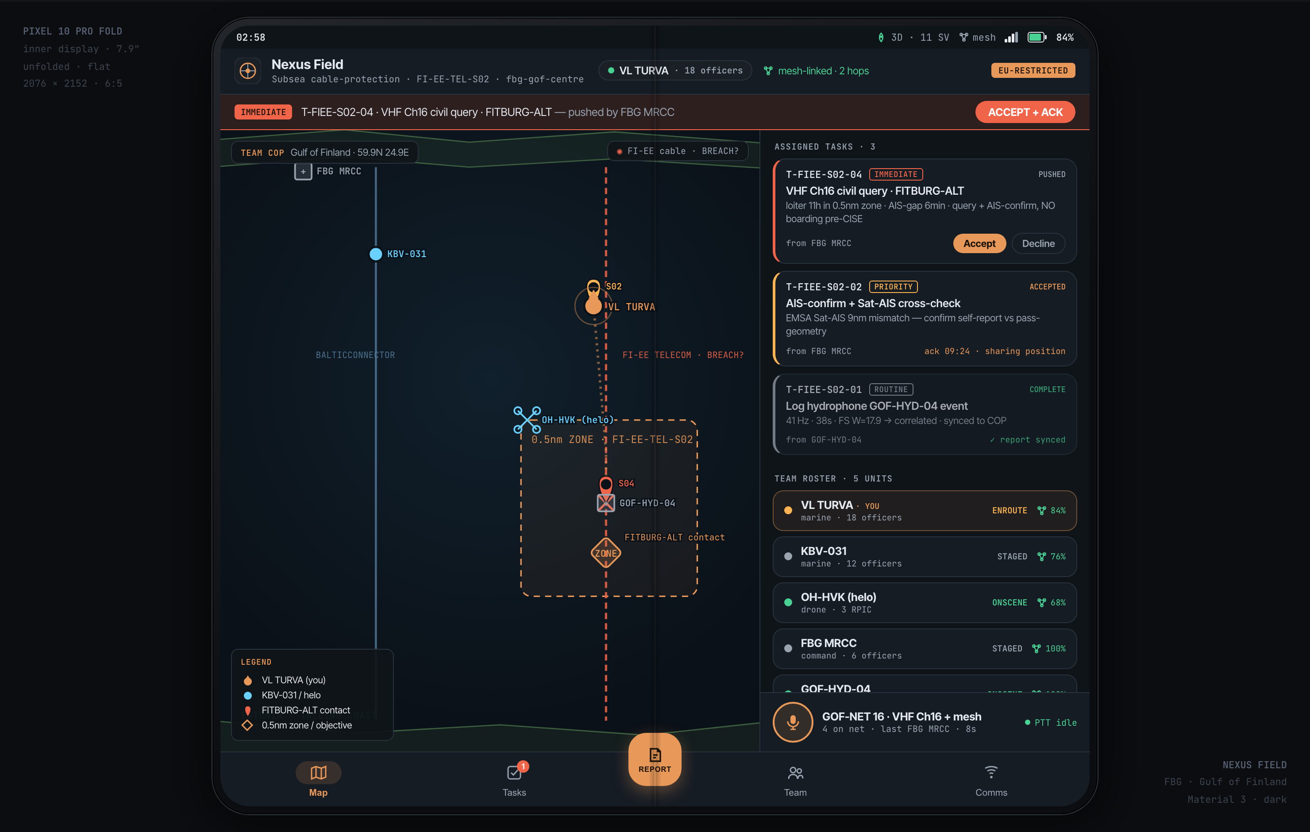Switch to the Tasks tab
This screenshot has width=1310, height=832.
tap(514, 780)
